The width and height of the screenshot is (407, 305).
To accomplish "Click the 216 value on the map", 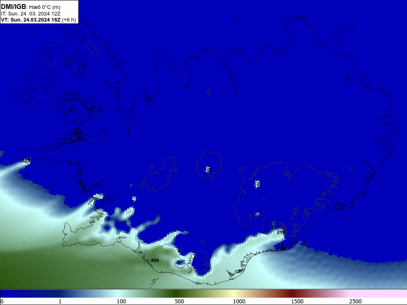I will click(281, 232).
